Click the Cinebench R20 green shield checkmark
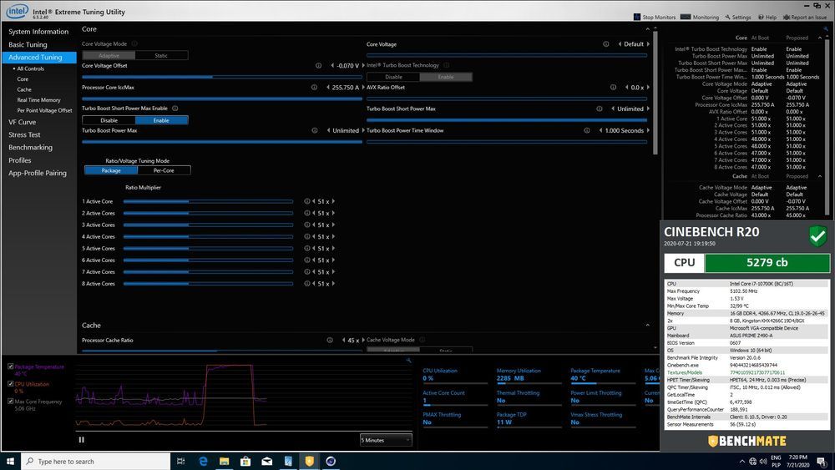The width and height of the screenshot is (835, 470). 817,235
